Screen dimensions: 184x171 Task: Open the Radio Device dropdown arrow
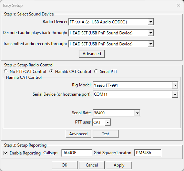click(151, 22)
